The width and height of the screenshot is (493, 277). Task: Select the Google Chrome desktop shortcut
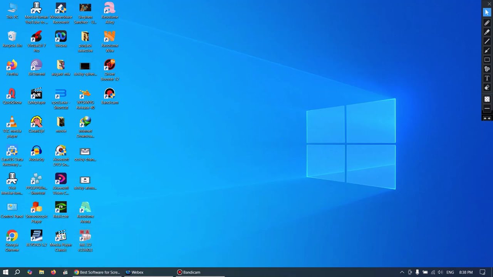(12, 241)
